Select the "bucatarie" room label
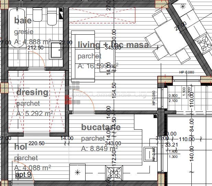 click(101, 127)
